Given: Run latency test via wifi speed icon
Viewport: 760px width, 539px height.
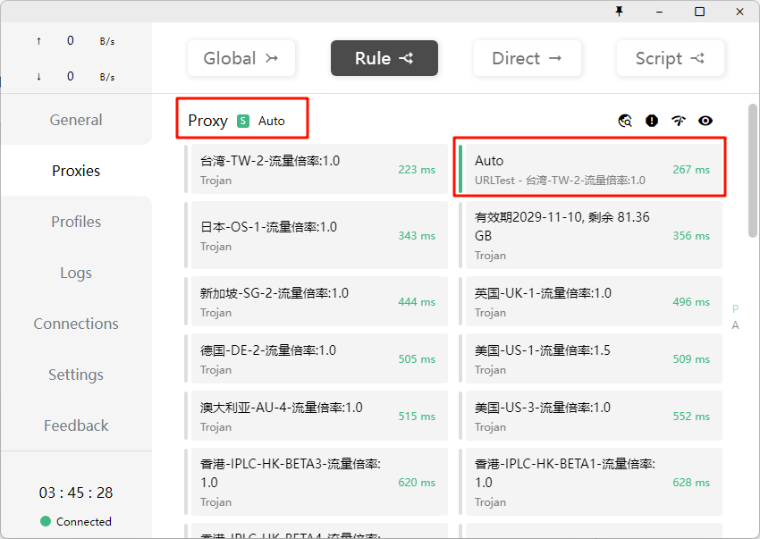Looking at the screenshot, I should coord(679,121).
